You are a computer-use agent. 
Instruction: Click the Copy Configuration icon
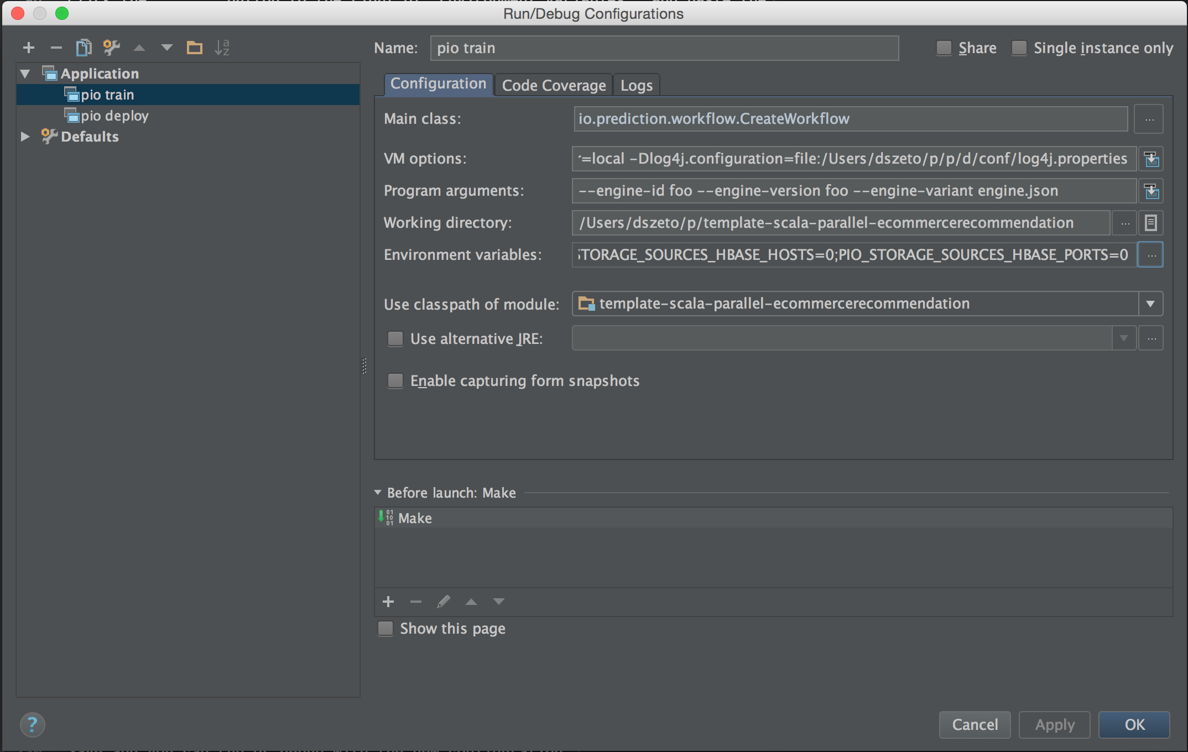tap(84, 48)
